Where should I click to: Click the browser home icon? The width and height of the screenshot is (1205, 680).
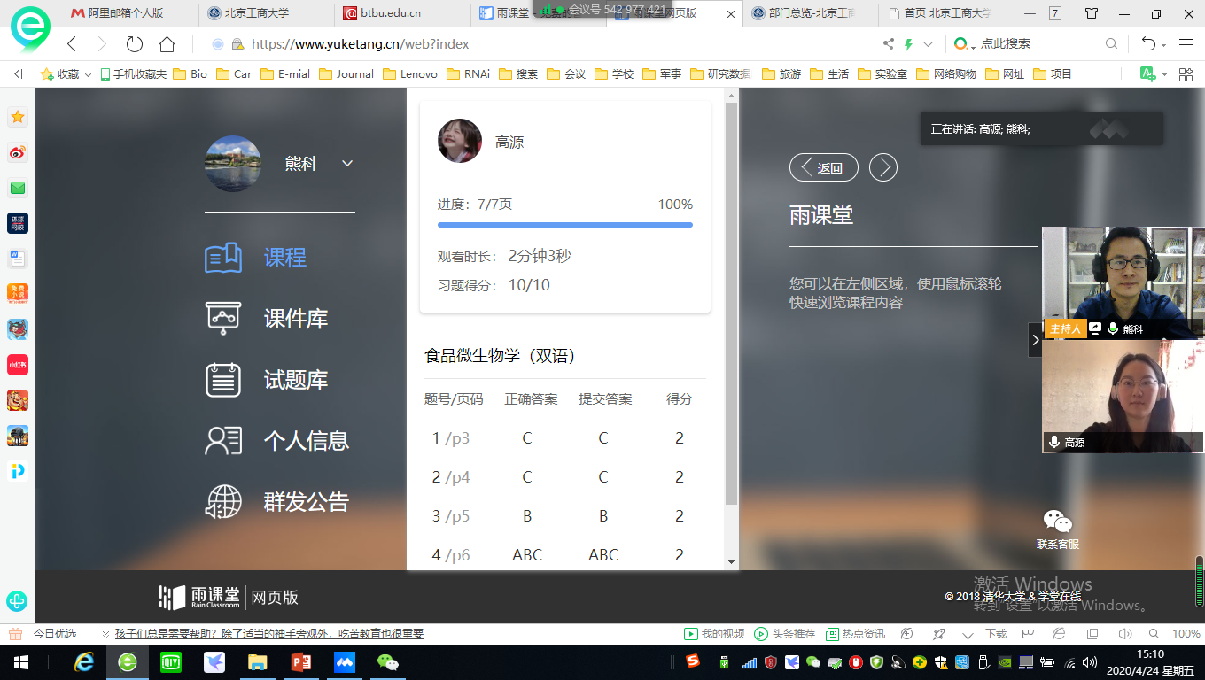(x=167, y=44)
